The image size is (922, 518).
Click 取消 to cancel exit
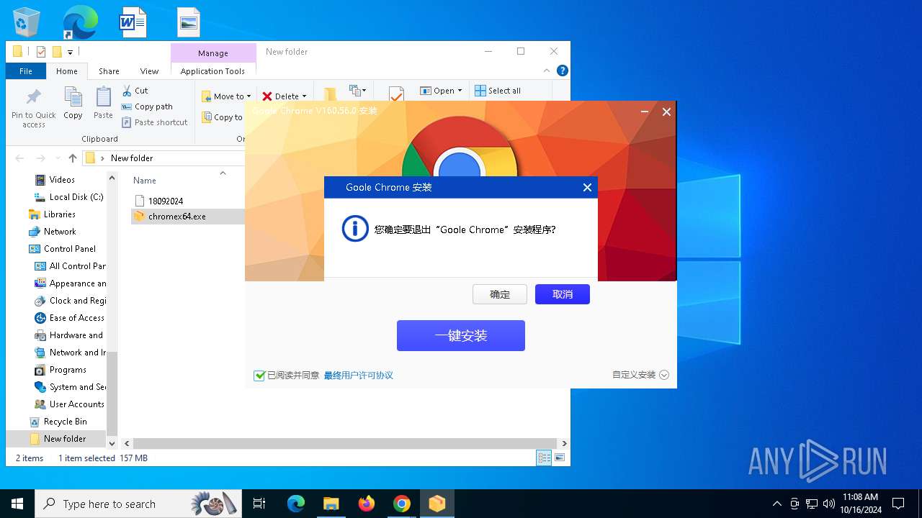[x=563, y=294]
